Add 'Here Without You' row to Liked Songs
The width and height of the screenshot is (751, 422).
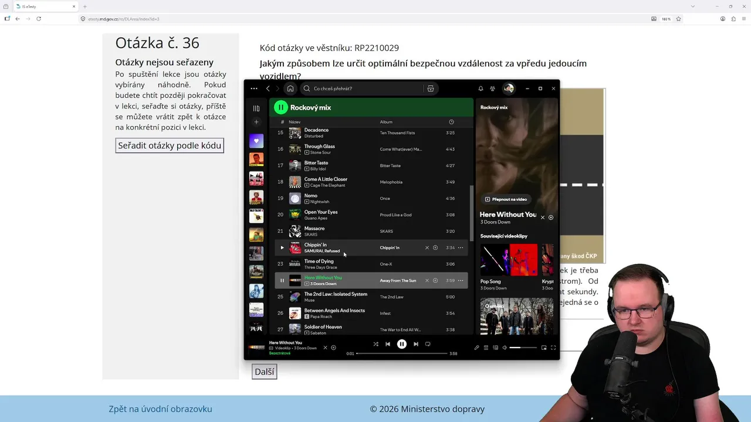pyautogui.click(x=435, y=281)
